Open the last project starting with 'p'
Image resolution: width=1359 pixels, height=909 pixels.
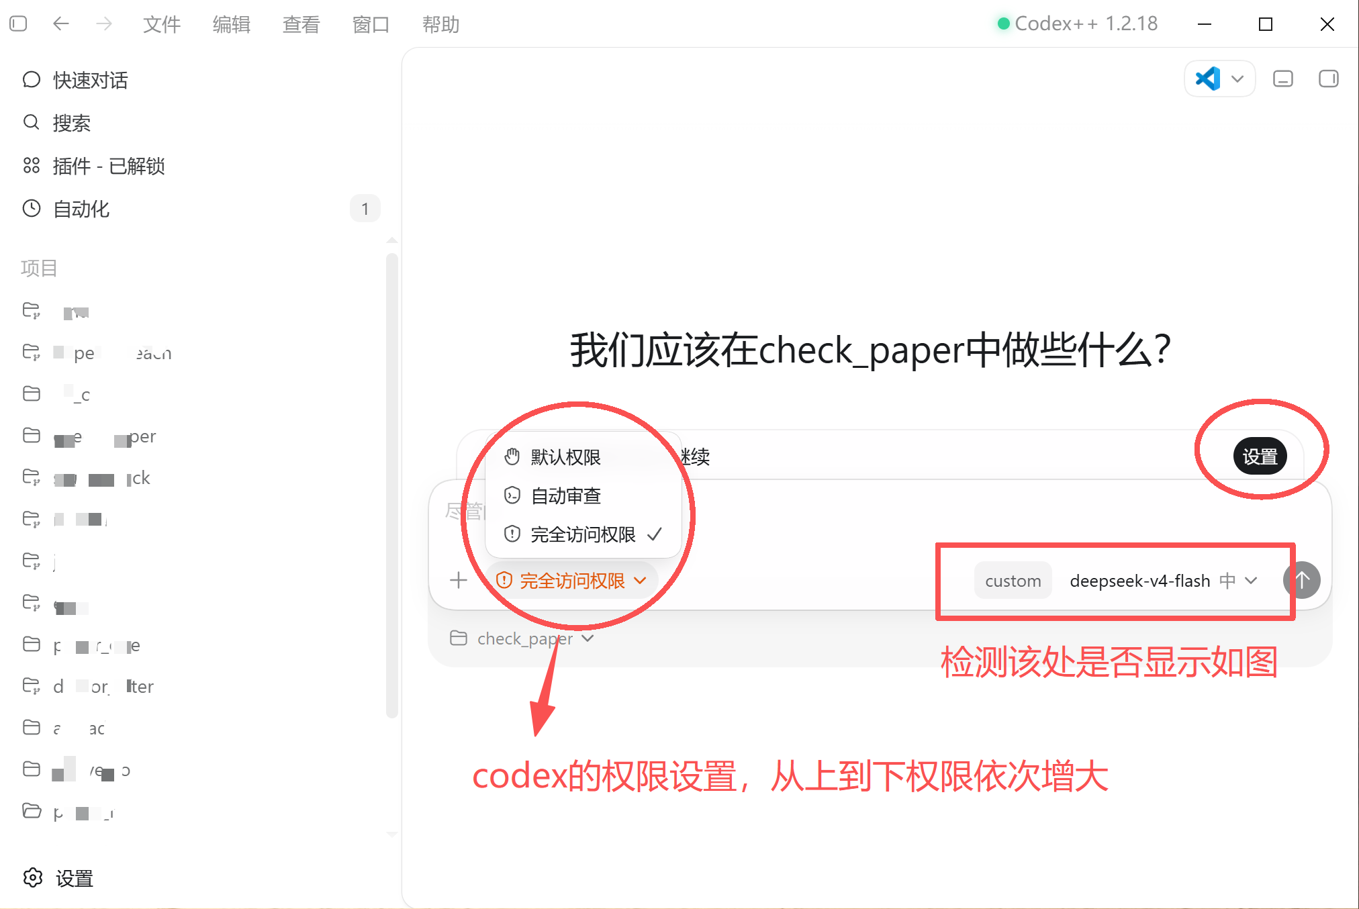tap(199, 812)
